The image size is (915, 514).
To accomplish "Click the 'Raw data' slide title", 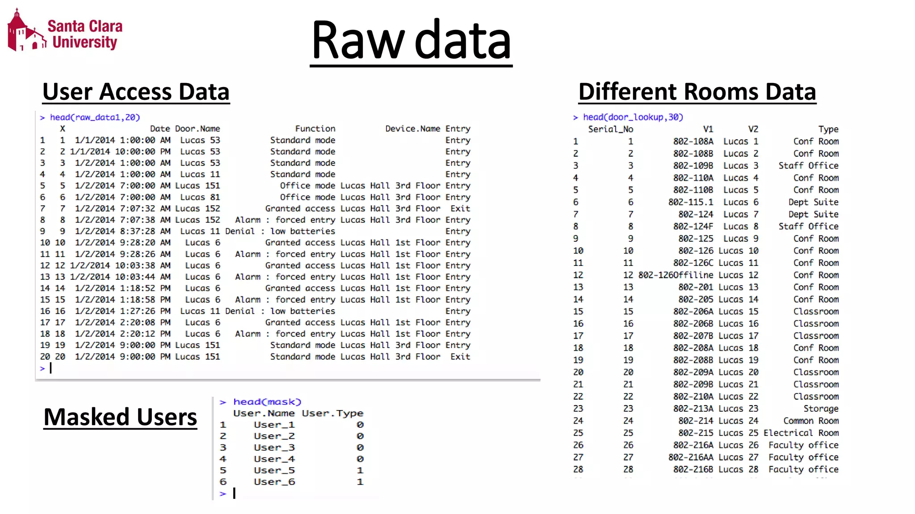I will [x=411, y=41].
